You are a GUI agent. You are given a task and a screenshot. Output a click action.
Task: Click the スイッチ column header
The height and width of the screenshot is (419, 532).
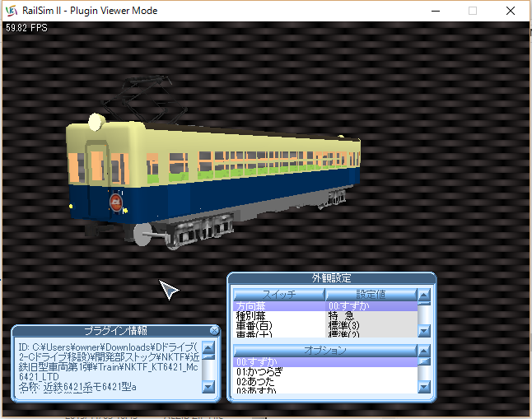coord(279,295)
